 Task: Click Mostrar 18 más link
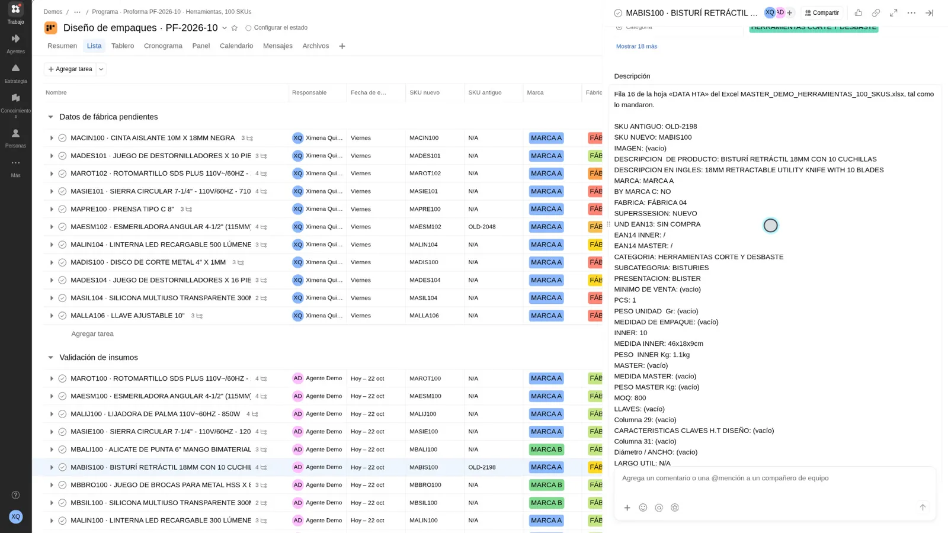coord(636,46)
